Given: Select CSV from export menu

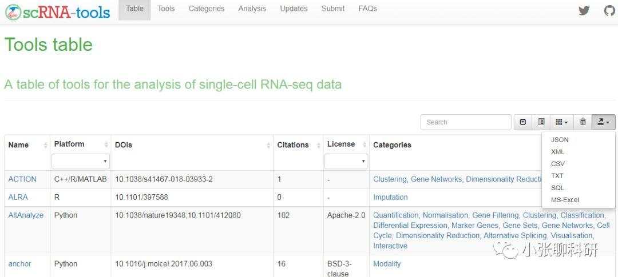Looking at the screenshot, I should (x=558, y=164).
